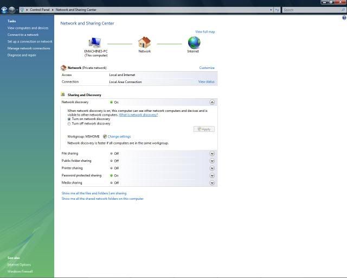Screen dimensions: 347x278
Task: Collapse the Network discovery section
Action: (212, 102)
